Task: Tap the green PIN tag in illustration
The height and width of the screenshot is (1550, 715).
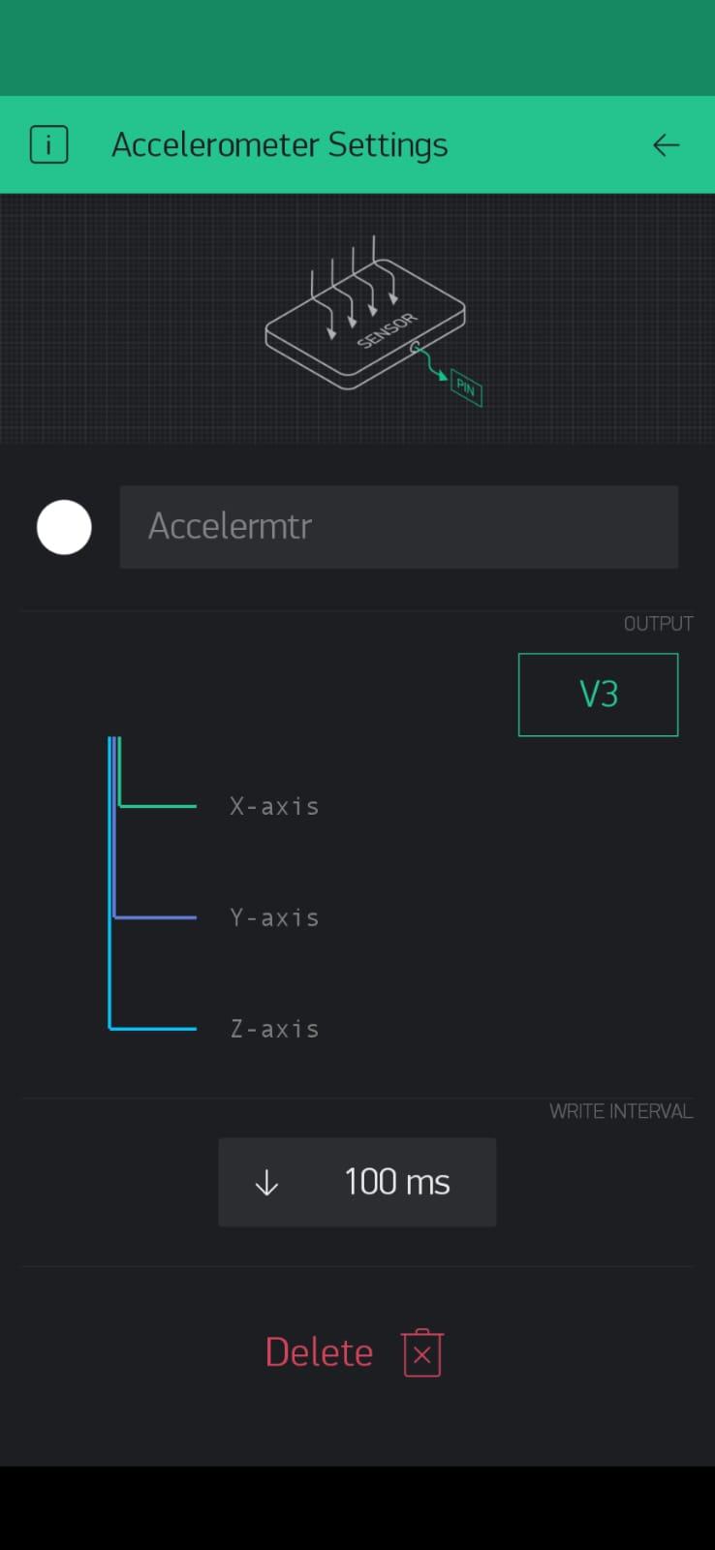Action: pyautogui.click(x=466, y=388)
